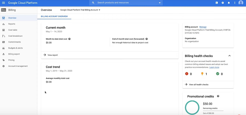Screen dimensions: 246x115
Task: Click the Billing export upload icon
Action: [x=4, y=54]
